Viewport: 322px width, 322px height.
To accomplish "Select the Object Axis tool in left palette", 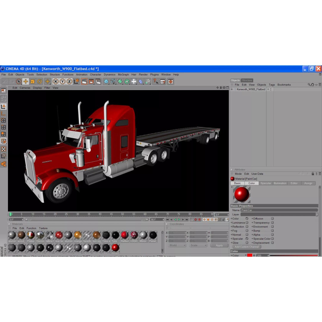I will coord(4,114).
